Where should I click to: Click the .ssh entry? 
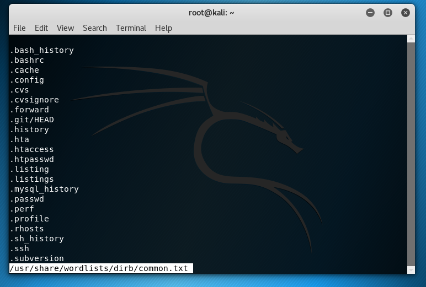(x=19, y=248)
